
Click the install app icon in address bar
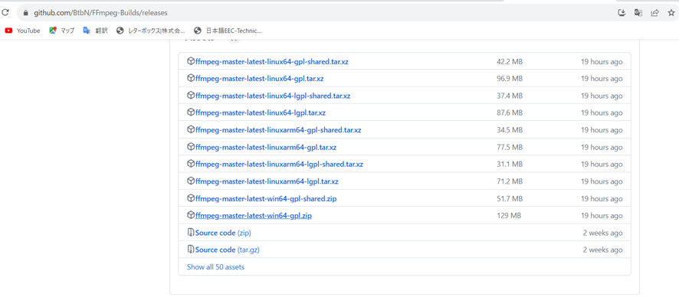622,13
